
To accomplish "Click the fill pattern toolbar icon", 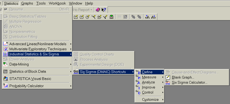I will [x=125, y=17].
